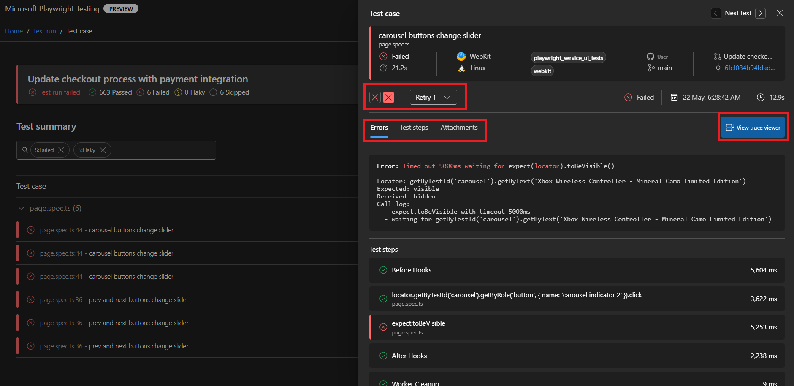
Task: Select the highlighted Retry 1 attempt marker
Action: pos(388,97)
